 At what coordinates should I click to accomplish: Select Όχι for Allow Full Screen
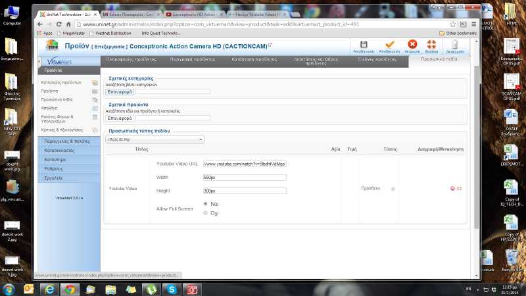(x=205, y=212)
